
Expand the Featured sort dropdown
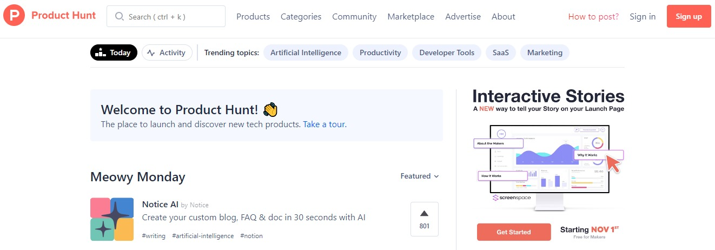[420, 176]
